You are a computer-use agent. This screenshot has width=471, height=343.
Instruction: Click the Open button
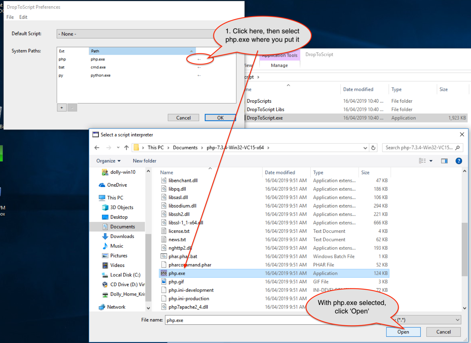[403, 332]
